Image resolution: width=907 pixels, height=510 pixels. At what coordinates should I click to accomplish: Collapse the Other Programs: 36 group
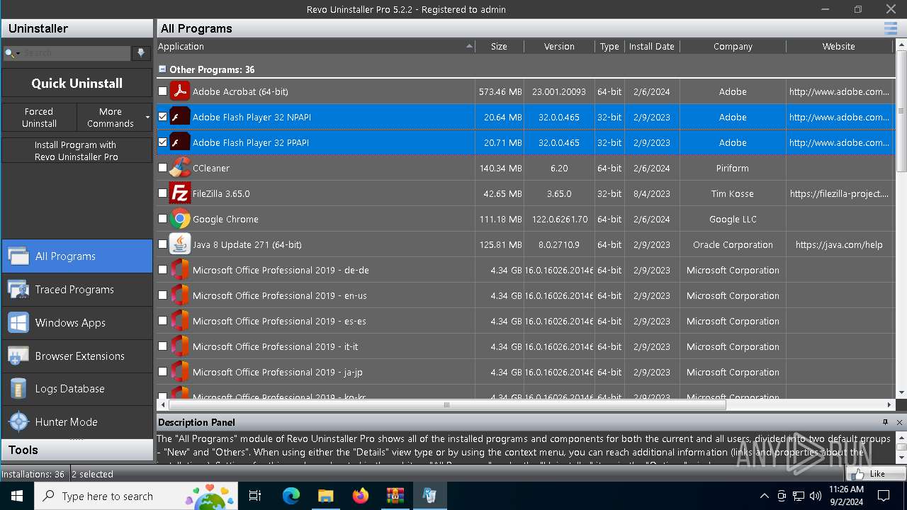162,69
